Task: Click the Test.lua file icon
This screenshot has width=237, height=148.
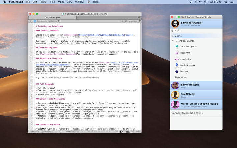Action: pyautogui.click(x=177, y=71)
